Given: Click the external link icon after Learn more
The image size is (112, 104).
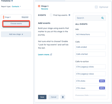Looking at the screenshot, I should tap(51, 54).
